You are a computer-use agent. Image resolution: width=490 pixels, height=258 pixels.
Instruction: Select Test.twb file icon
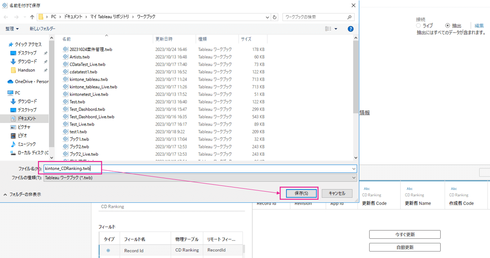66,102
